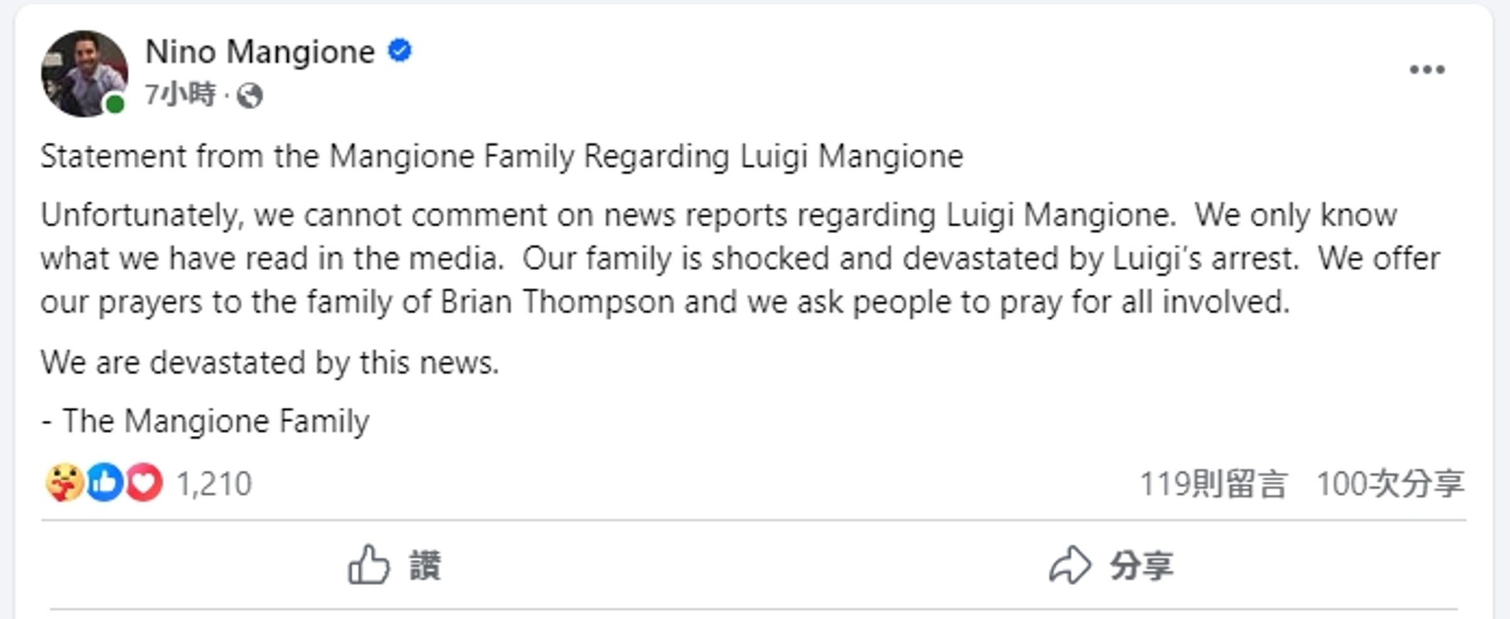Screen dimensions: 1510x619
Task: Click the curved share arrow icon
Action: (1070, 565)
